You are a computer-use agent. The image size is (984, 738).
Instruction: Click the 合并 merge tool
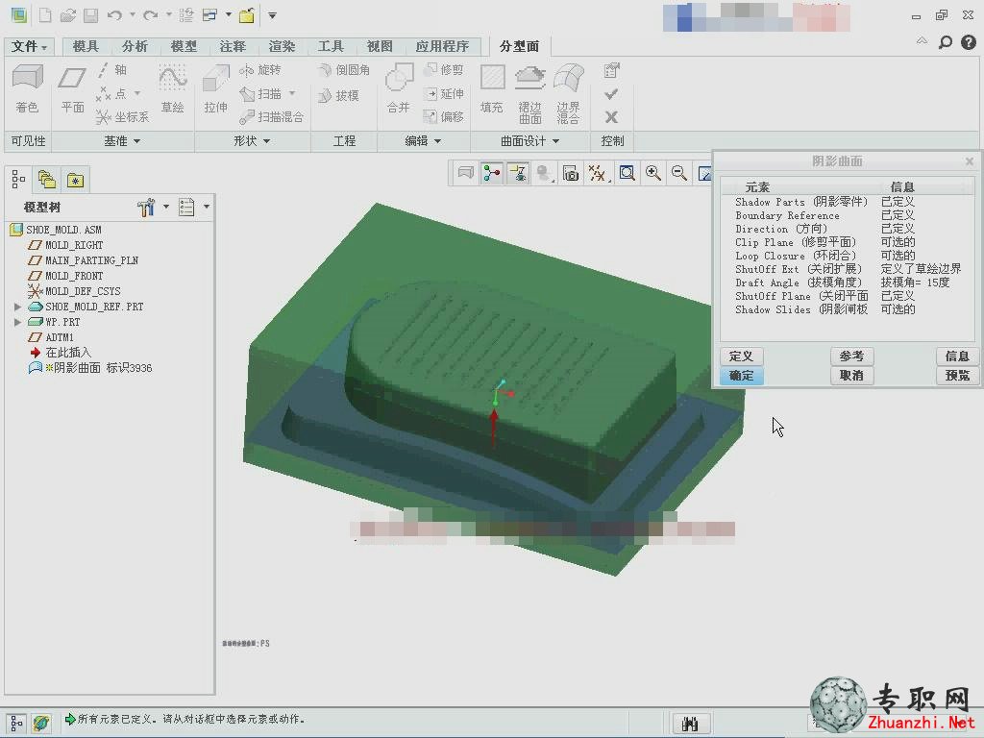point(399,88)
